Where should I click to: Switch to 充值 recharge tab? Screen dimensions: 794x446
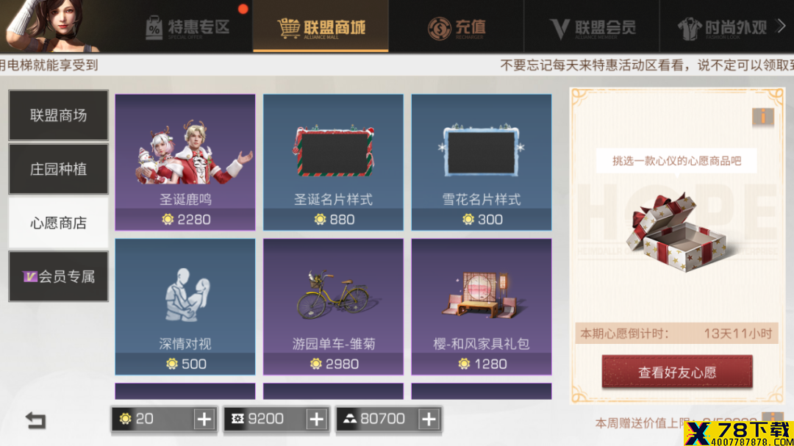[457, 27]
